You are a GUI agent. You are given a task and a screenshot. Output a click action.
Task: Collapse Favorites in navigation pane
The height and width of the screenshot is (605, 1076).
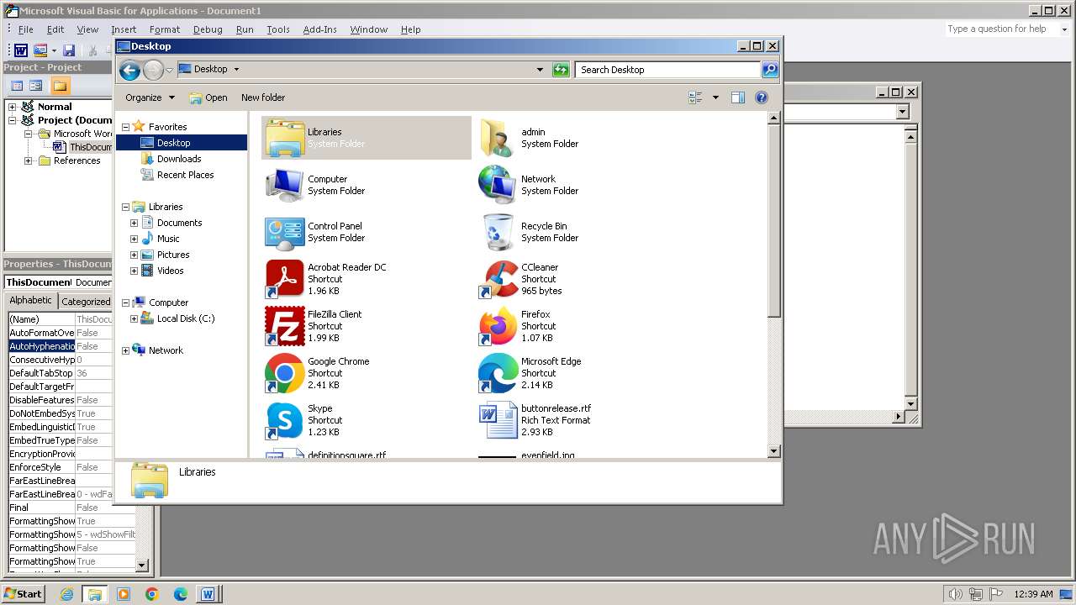[x=126, y=127]
